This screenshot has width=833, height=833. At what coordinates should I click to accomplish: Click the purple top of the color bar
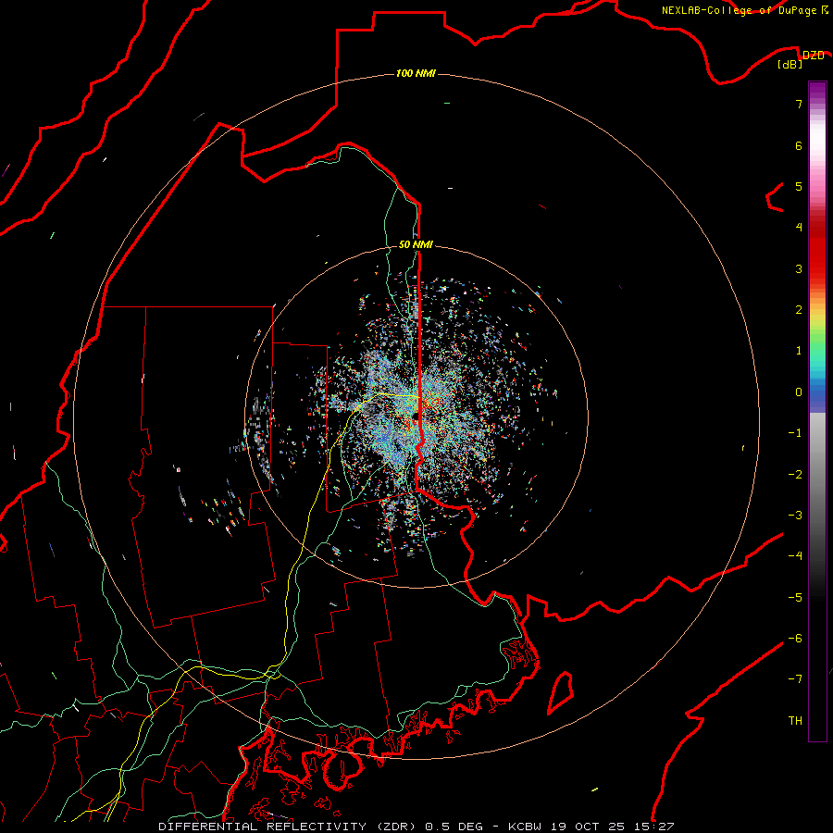(817, 91)
